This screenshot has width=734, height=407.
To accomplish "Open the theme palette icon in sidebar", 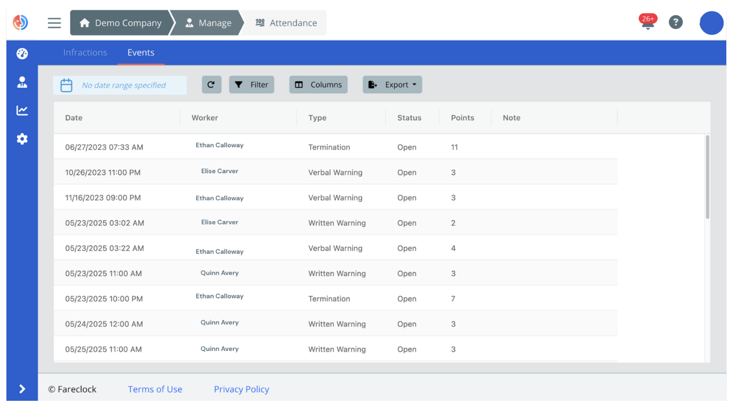I will pos(22,54).
